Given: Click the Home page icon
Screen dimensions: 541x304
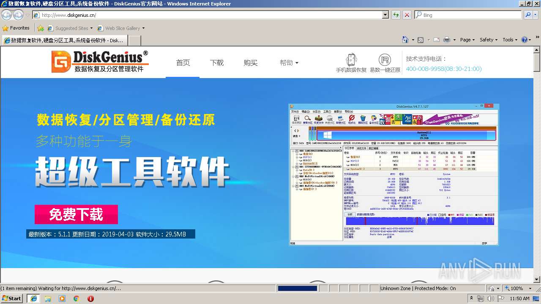Looking at the screenshot, I should pos(405,40).
